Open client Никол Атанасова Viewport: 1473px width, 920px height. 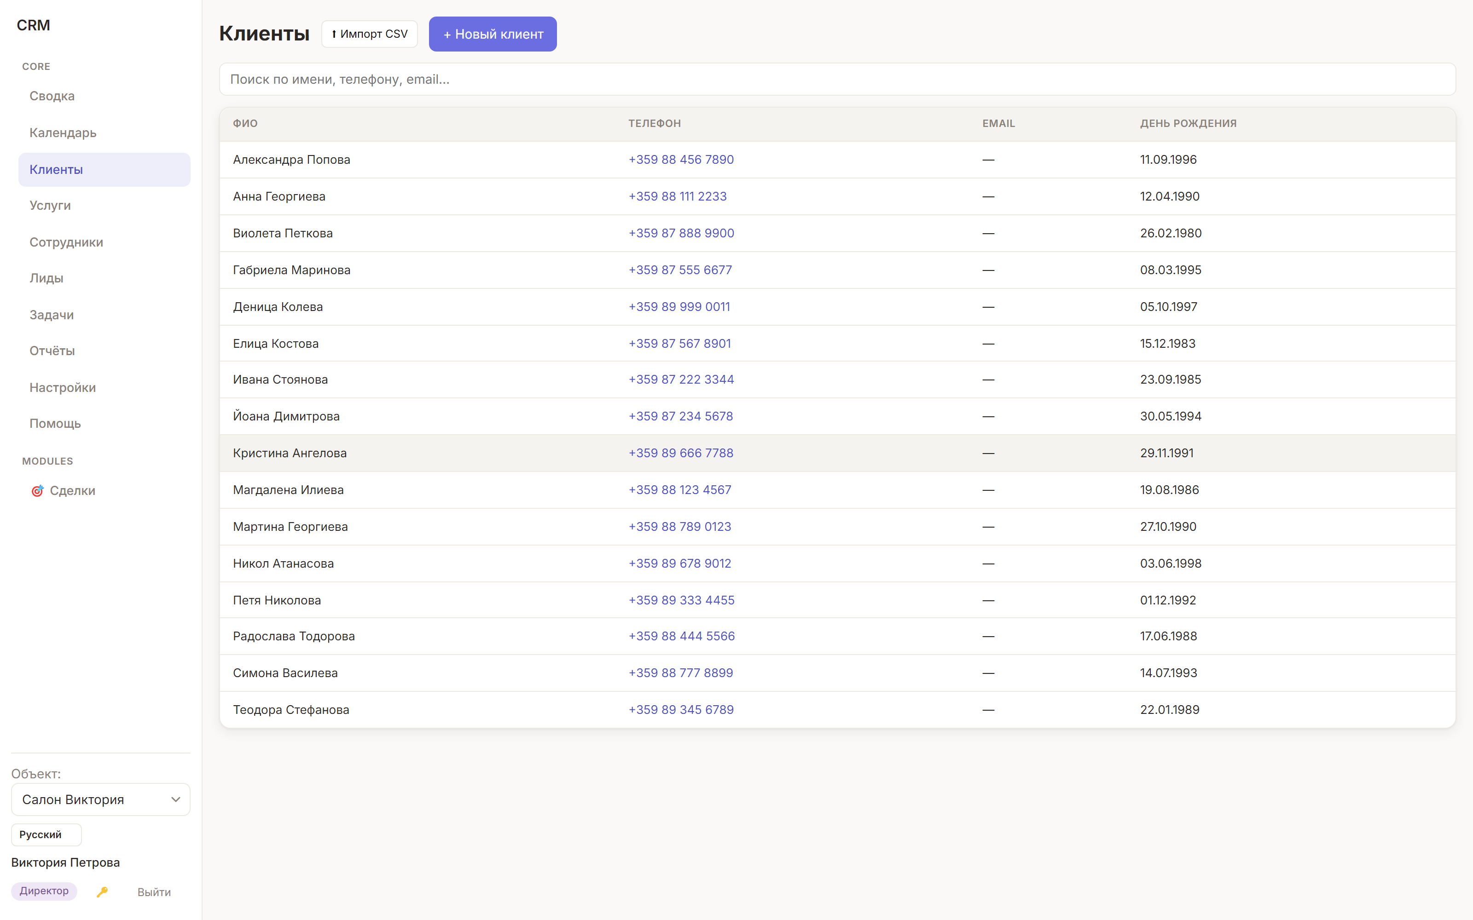click(284, 563)
